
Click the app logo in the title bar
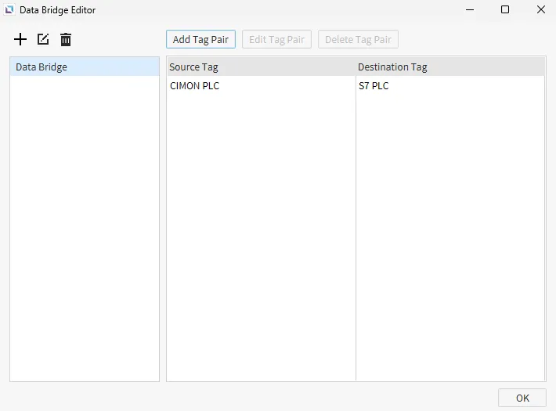[x=9, y=10]
